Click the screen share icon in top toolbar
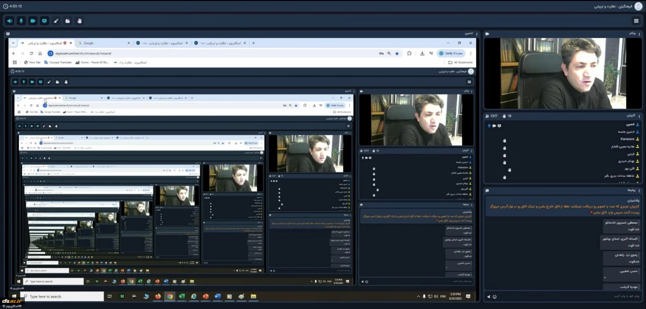Viewport: 646px width, 309px height. [x=44, y=21]
